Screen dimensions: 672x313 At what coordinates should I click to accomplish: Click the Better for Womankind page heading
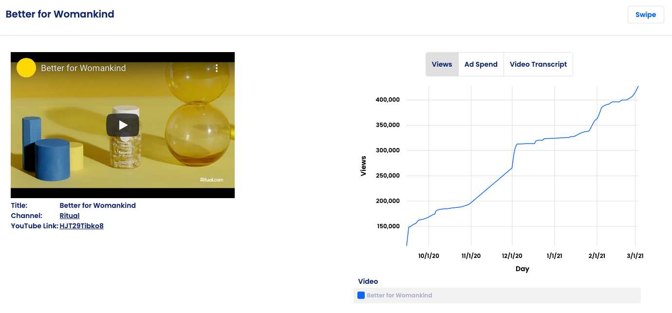(60, 14)
